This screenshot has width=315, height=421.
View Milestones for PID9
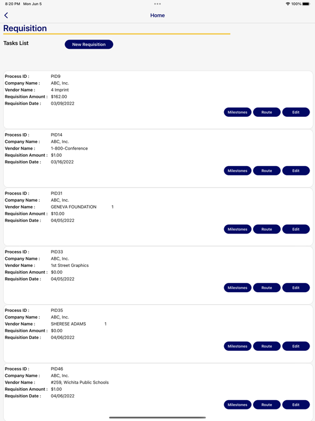237,112
